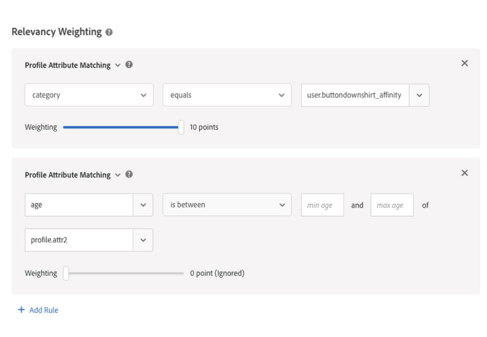487x337 pixels.
Task: Select the second Profile Attribute Matching header
Action: 68,174
